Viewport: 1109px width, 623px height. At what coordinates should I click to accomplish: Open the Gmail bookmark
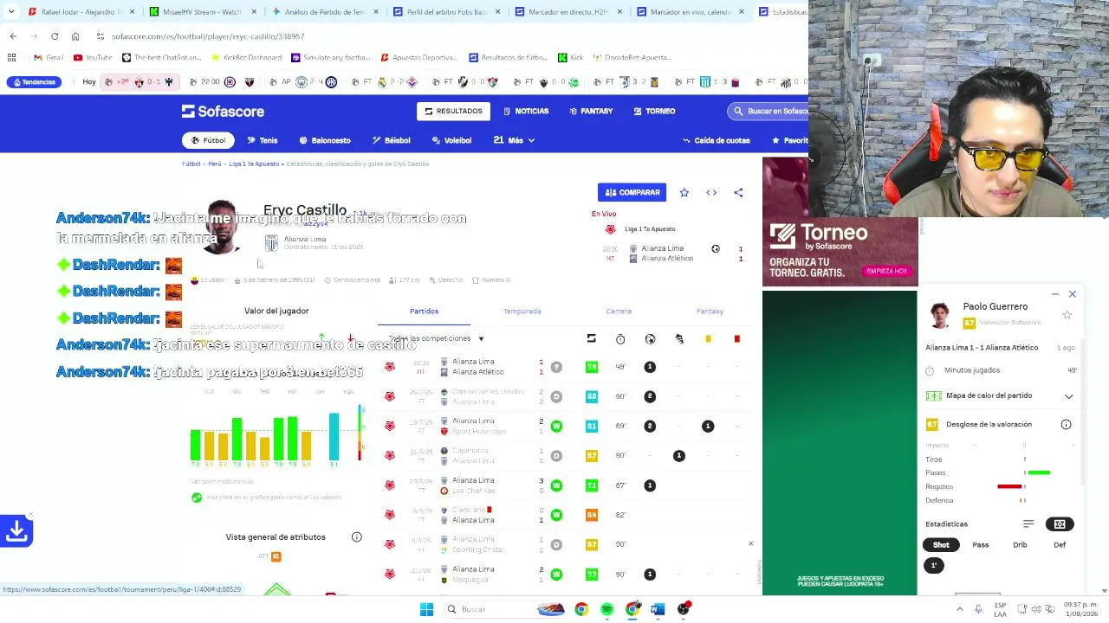tap(49, 58)
